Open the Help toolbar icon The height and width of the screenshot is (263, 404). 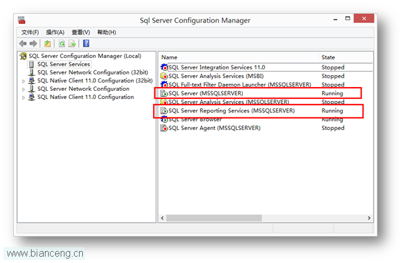87,44
